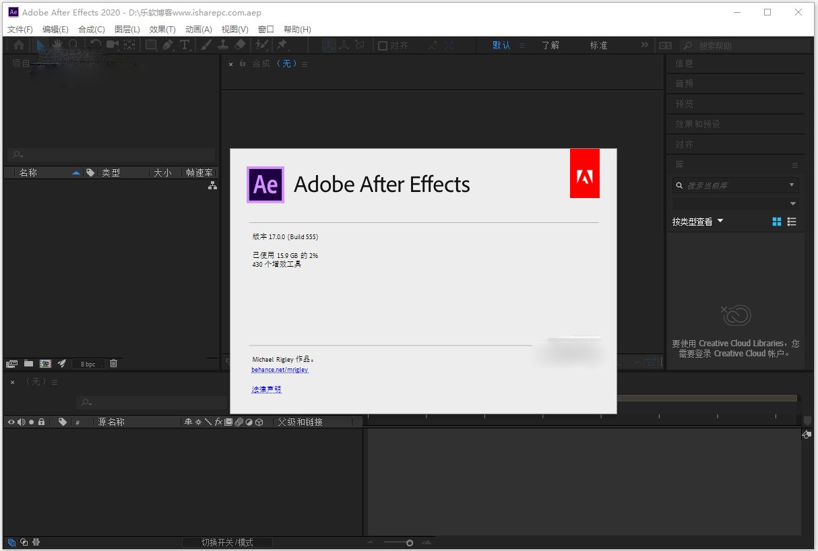Toggle the layer lock column in timeline
The width and height of the screenshot is (818, 551).
point(41,421)
